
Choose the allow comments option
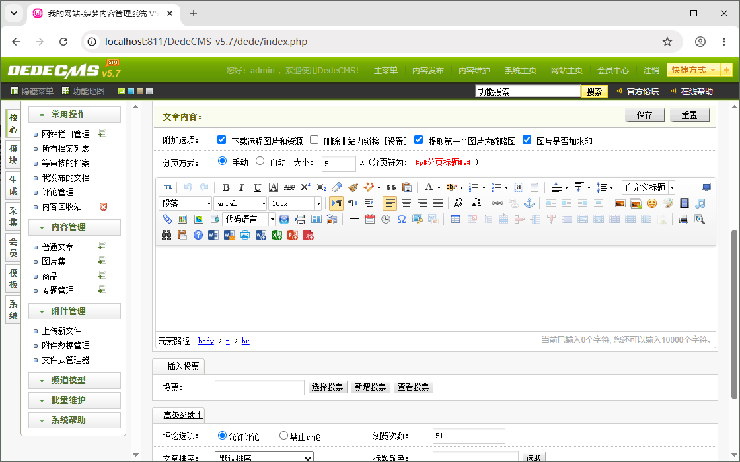[x=222, y=435]
